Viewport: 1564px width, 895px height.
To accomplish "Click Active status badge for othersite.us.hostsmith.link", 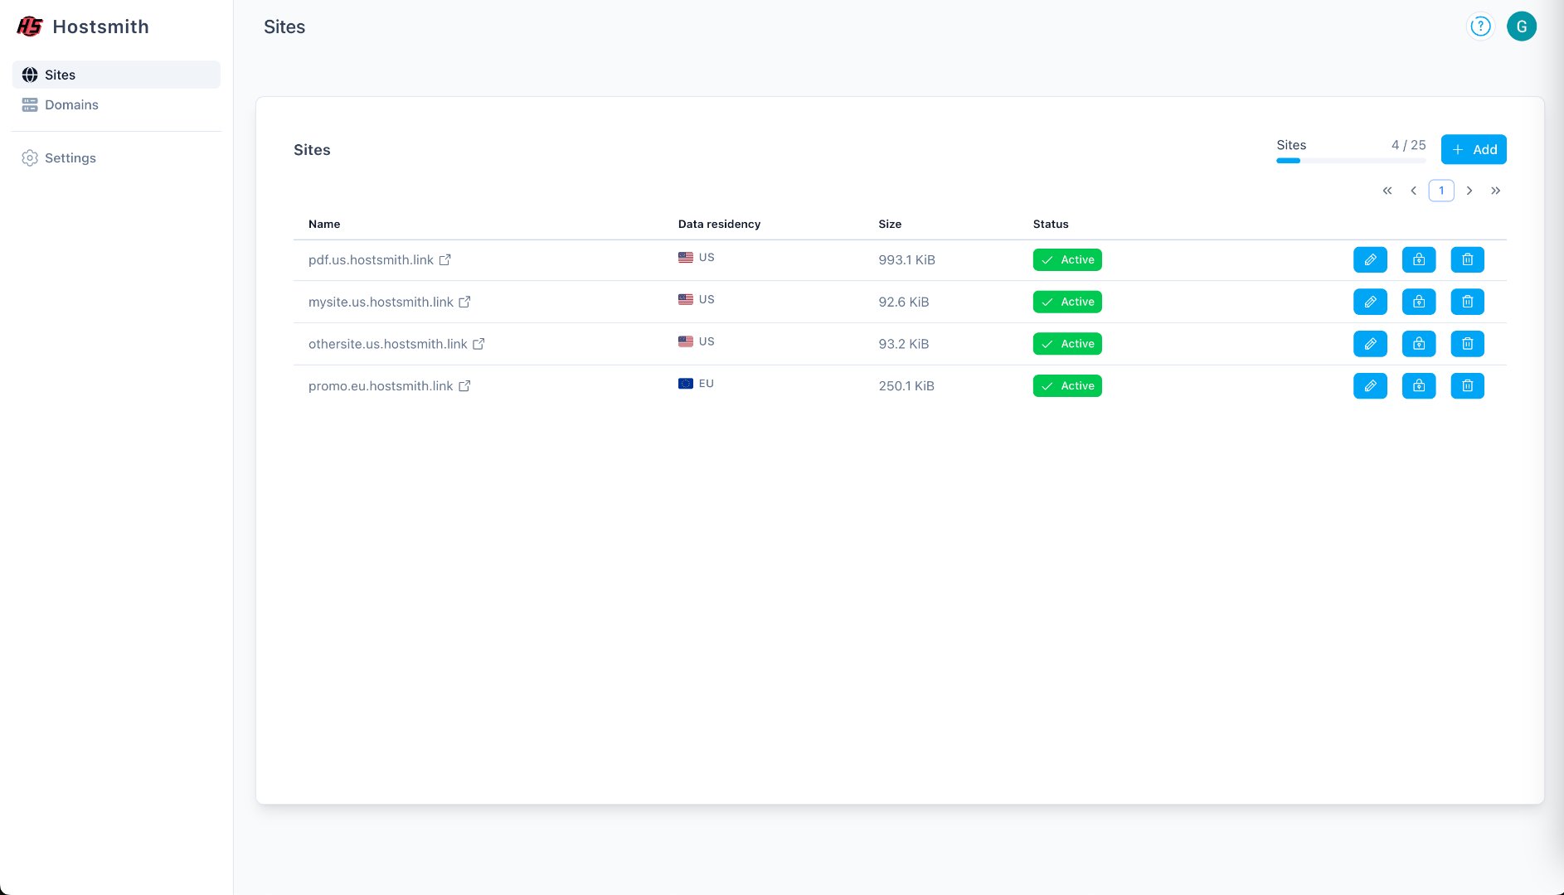I will coord(1067,344).
